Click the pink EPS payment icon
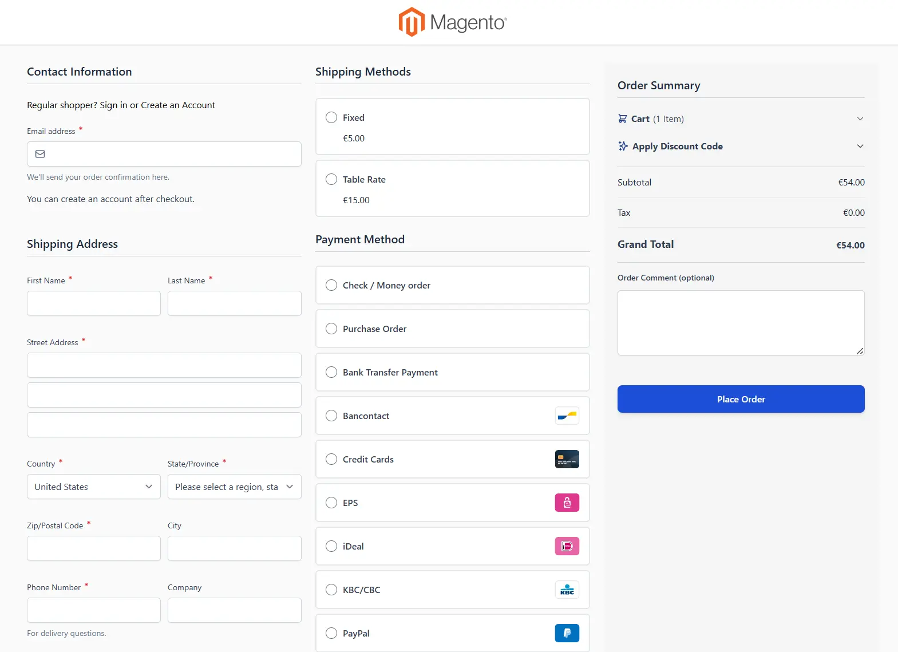The width and height of the screenshot is (898, 652). coord(567,503)
